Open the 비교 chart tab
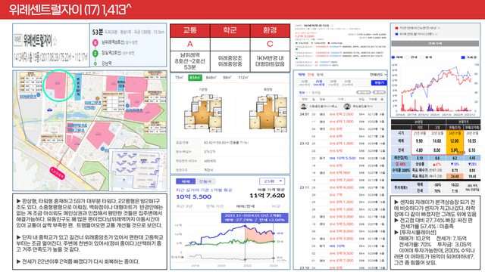The image size is (485, 272). tap(276, 206)
